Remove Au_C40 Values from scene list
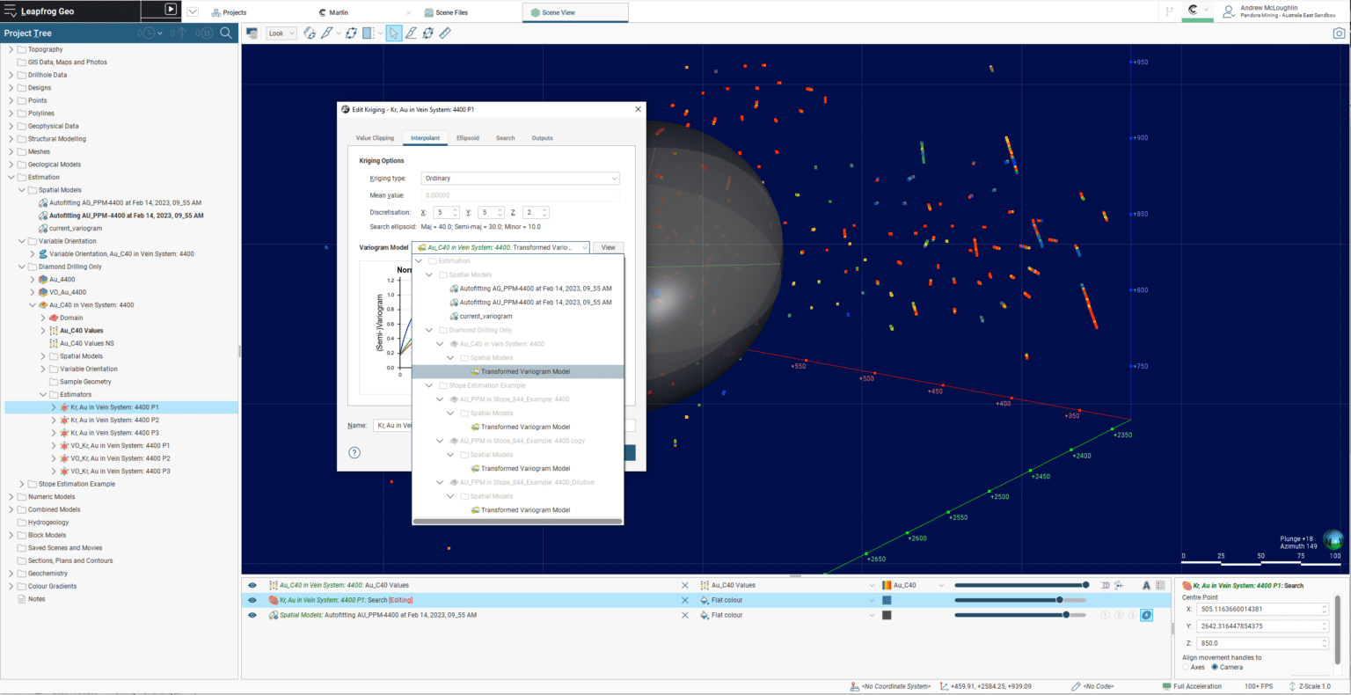Viewport: 1351px width, 695px height. (685, 585)
